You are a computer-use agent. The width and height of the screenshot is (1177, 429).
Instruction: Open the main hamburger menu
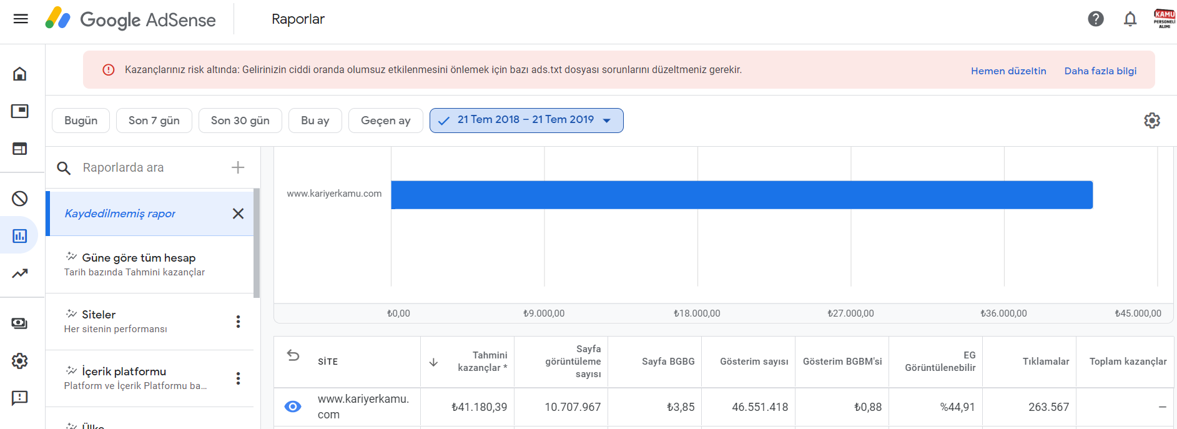[x=21, y=19]
